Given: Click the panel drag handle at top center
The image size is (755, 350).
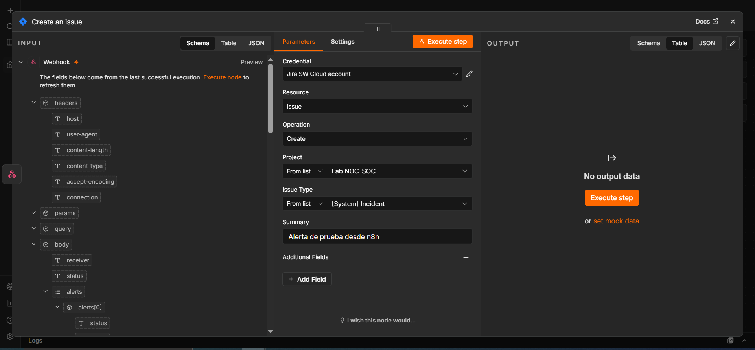Looking at the screenshot, I should point(377,28).
